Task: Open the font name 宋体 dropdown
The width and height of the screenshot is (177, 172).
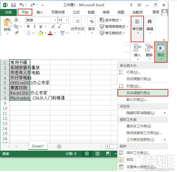Action: point(55,20)
